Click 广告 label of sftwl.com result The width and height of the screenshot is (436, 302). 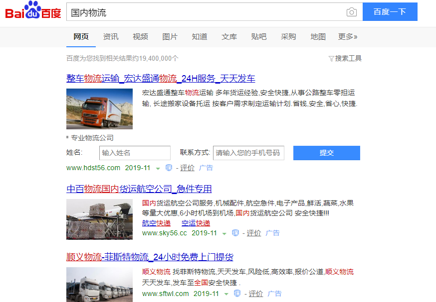[x=274, y=294]
